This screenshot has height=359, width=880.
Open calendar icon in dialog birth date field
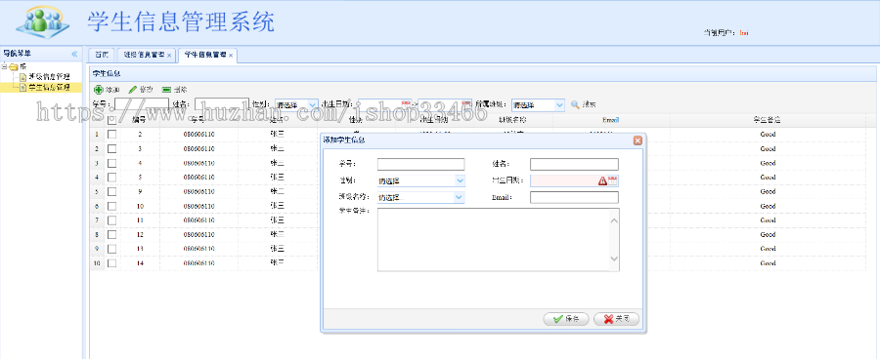click(613, 180)
